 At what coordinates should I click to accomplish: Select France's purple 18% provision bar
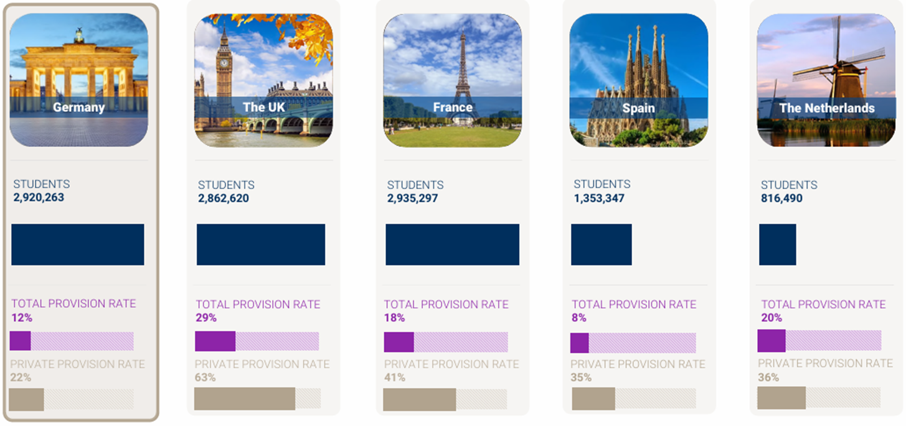coord(399,341)
